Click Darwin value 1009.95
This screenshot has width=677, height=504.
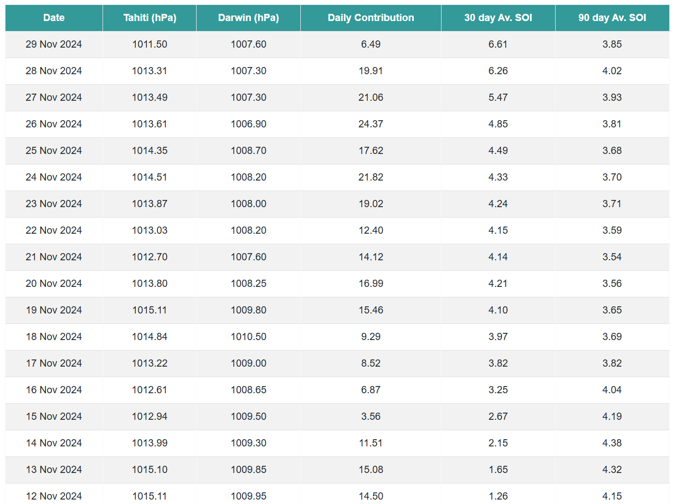[x=249, y=496]
